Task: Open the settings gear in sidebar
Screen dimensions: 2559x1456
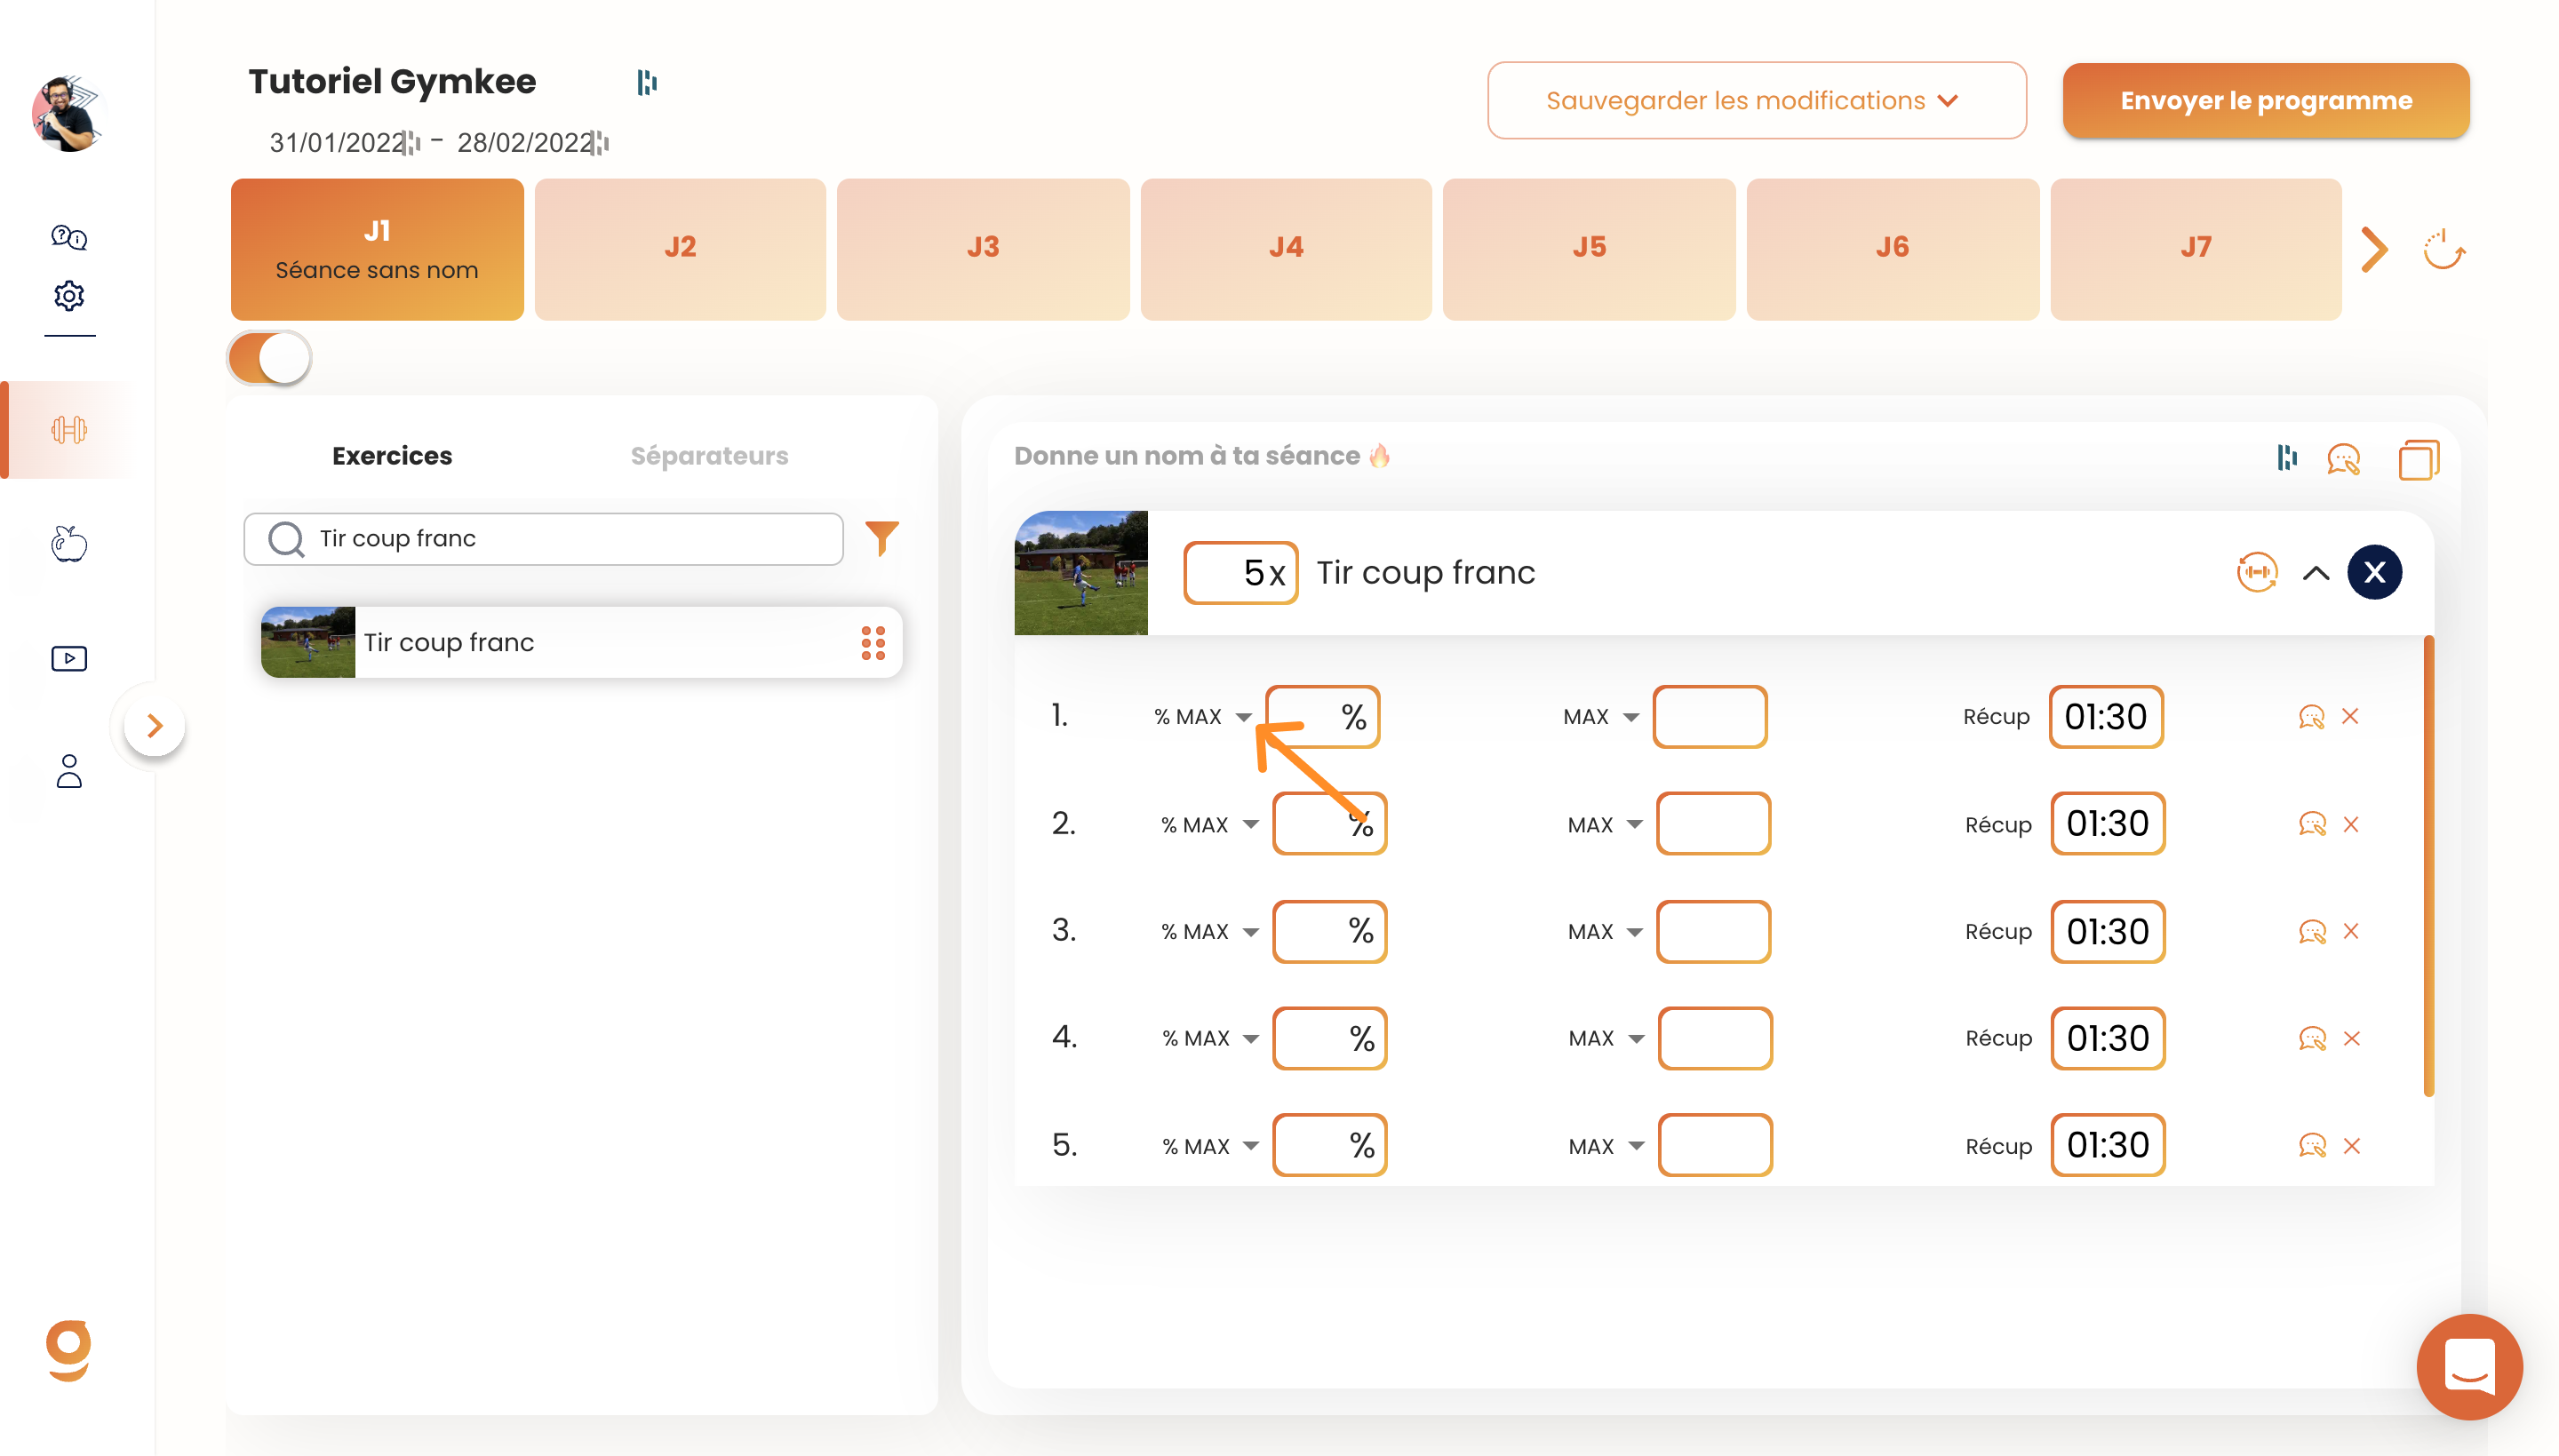Action: pos(69,295)
